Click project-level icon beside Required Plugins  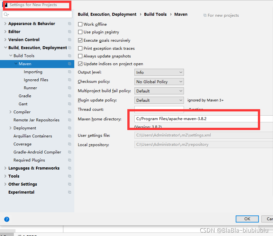point(70,160)
